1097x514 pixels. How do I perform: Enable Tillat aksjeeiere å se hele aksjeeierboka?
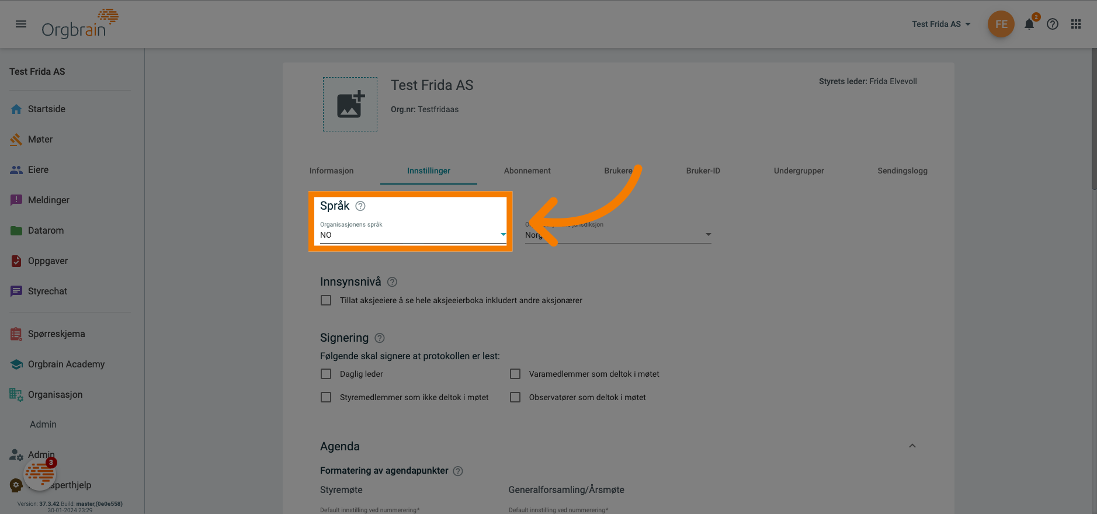pyautogui.click(x=326, y=300)
